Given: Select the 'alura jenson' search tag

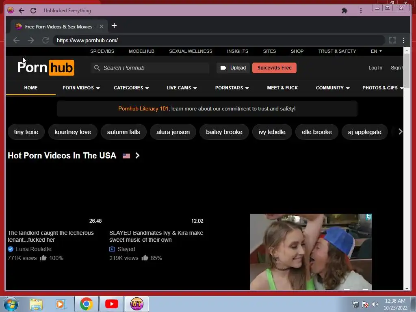Looking at the screenshot, I should point(173,132).
